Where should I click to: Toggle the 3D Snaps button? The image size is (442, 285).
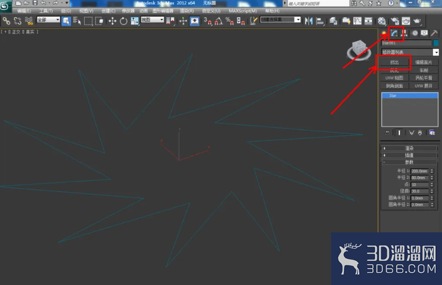point(208,21)
